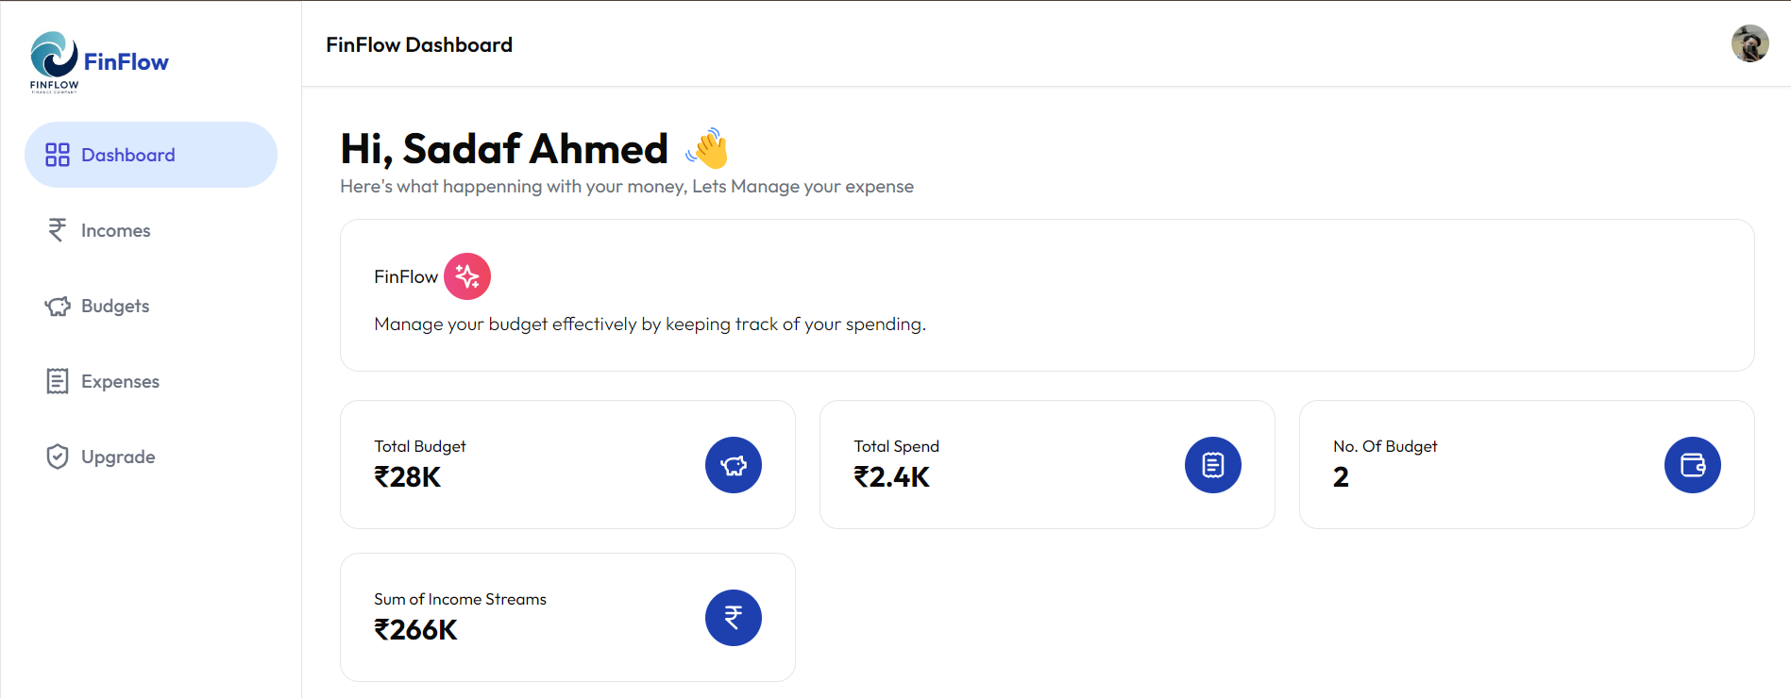Navigate to the Expenses section

pyautogui.click(x=120, y=381)
